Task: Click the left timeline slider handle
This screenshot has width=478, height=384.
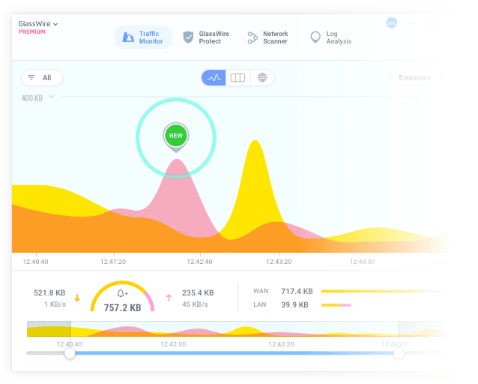Action: 70,352
